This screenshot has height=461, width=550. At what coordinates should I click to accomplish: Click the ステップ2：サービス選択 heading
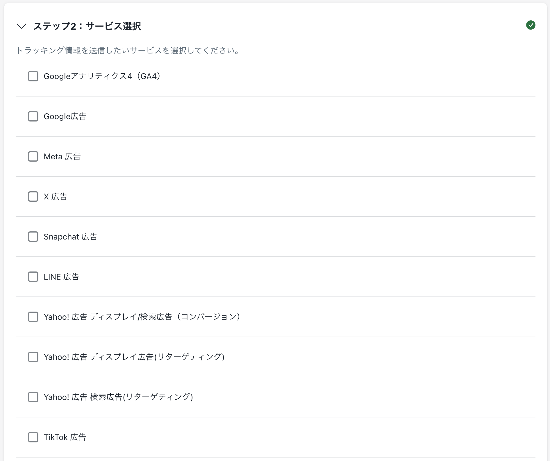click(87, 26)
